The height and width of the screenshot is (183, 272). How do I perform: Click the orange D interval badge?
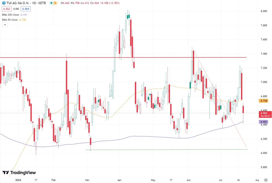pos(55,3)
